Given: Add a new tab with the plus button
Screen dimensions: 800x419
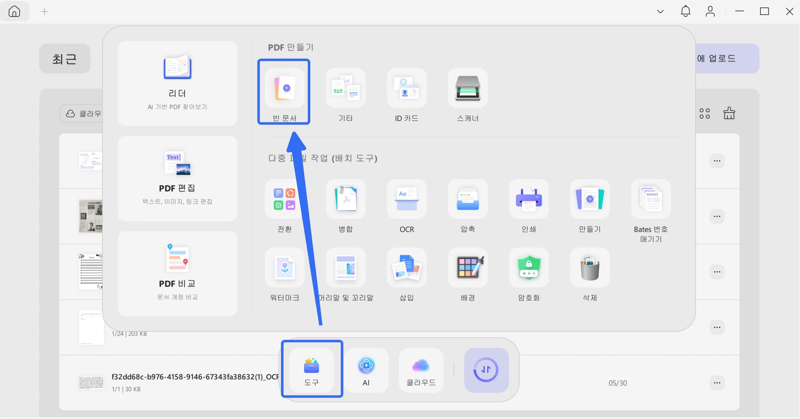Looking at the screenshot, I should point(45,12).
